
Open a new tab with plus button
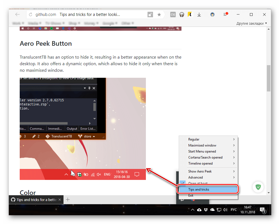[x=68, y=200]
